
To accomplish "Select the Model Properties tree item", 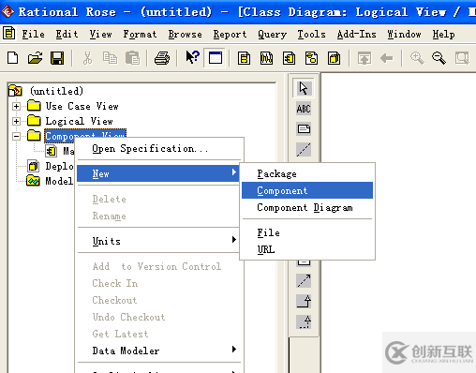I will [59, 181].
